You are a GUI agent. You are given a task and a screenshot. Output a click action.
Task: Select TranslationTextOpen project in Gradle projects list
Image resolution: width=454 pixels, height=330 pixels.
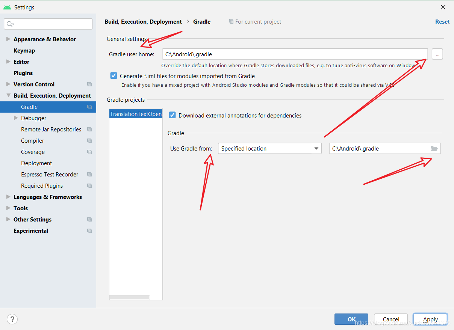(136, 114)
